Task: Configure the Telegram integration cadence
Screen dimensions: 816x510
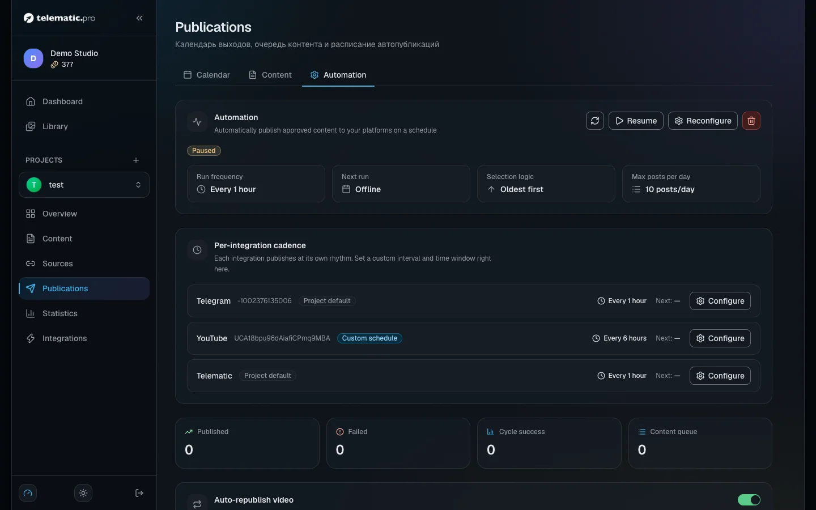Action: coord(720,301)
